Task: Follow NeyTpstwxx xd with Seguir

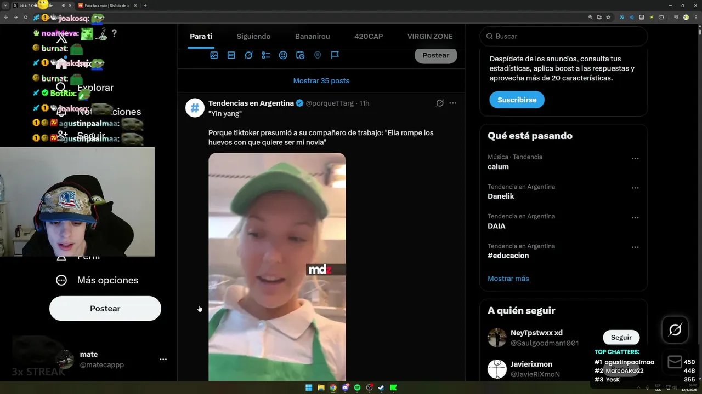Action: pyautogui.click(x=621, y=338)
